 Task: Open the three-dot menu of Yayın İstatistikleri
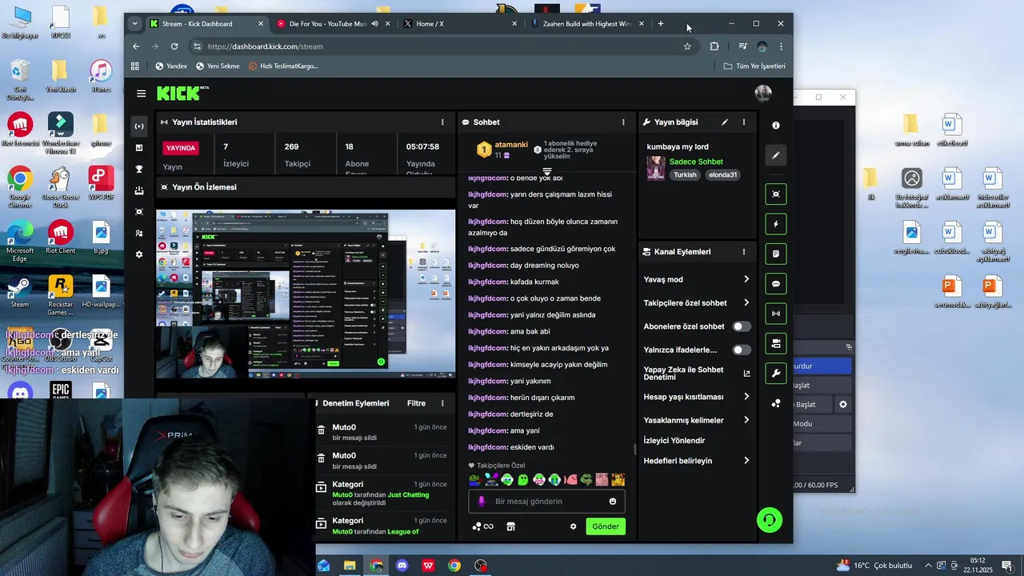click(442, 122)
